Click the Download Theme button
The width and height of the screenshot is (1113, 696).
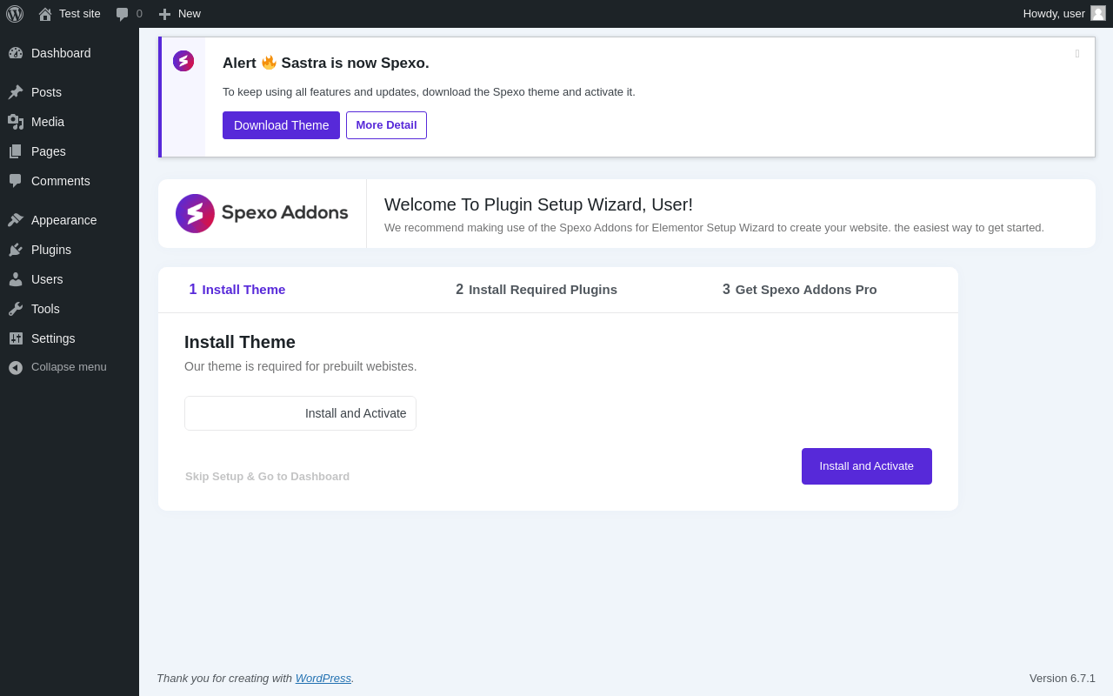281,125
